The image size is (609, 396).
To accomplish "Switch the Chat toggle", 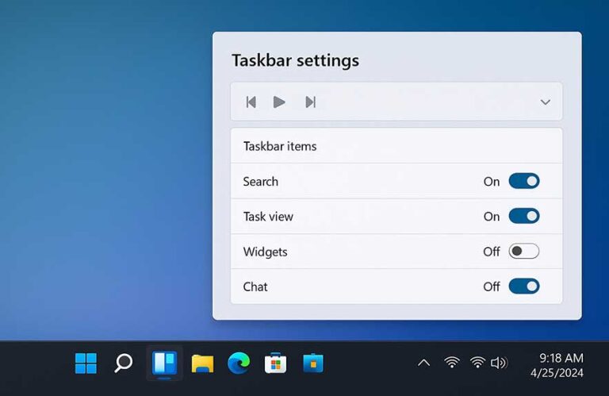I will coord(524,286).
